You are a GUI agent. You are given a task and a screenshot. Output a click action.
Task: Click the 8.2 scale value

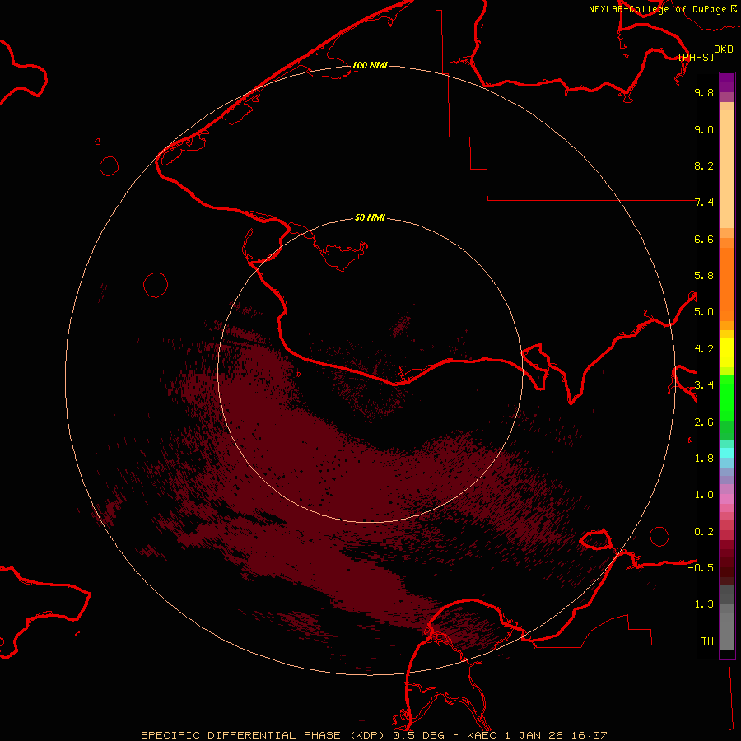704,165
